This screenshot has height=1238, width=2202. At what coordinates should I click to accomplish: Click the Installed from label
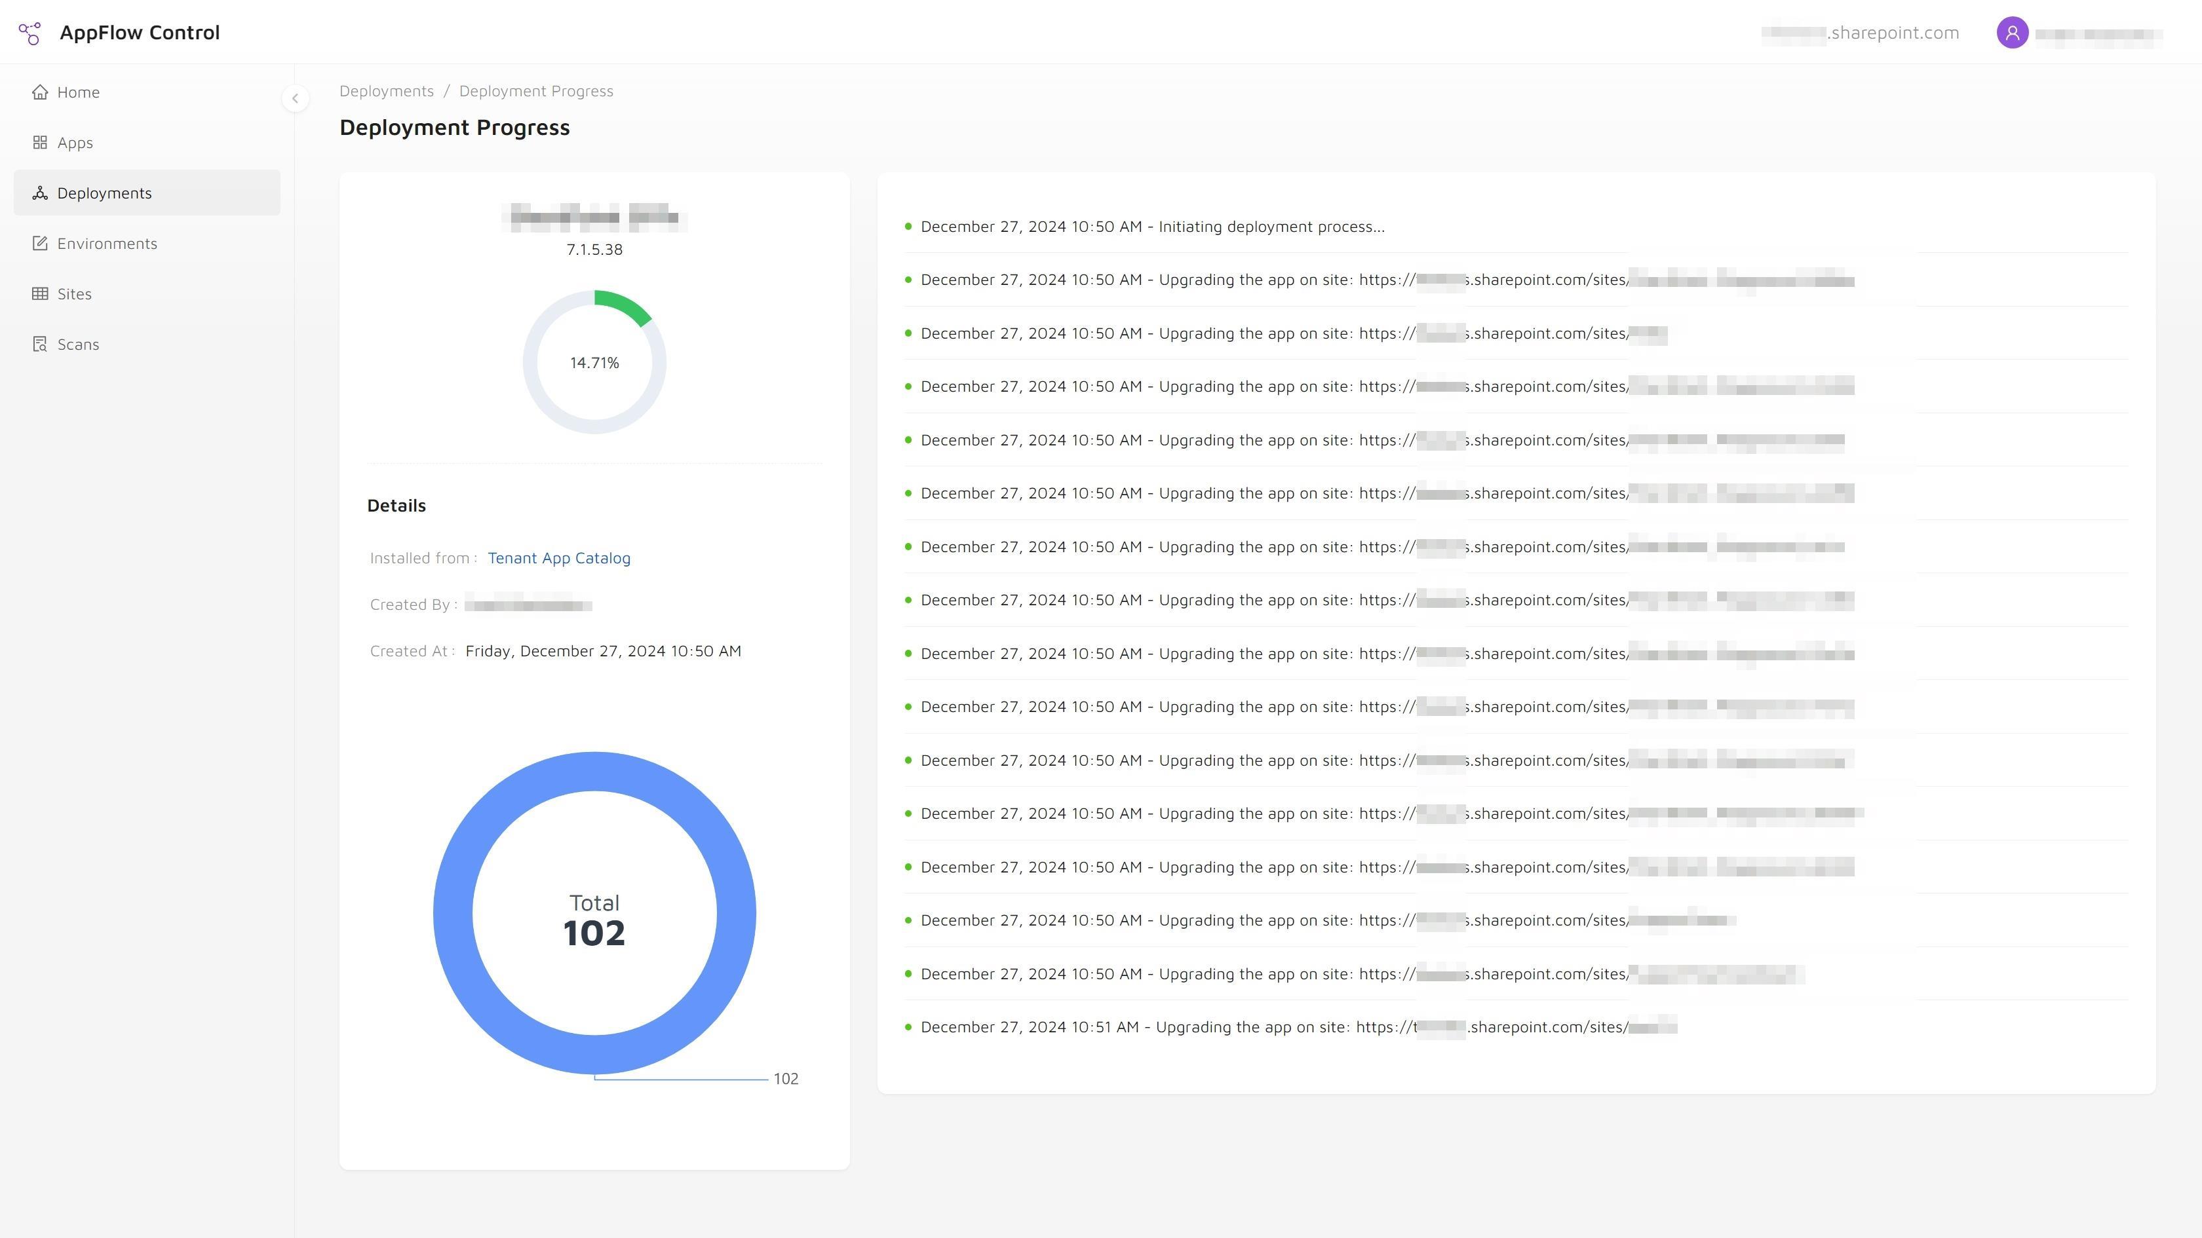[x=424, y=558]
